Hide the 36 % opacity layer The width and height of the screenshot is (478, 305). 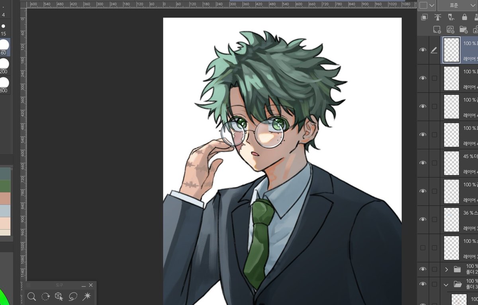point(423,219)
